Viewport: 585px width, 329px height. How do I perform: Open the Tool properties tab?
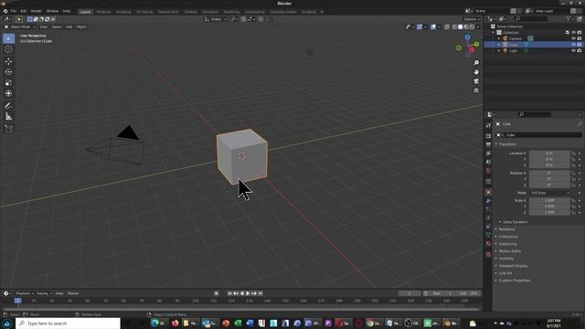tap(488, 126)
